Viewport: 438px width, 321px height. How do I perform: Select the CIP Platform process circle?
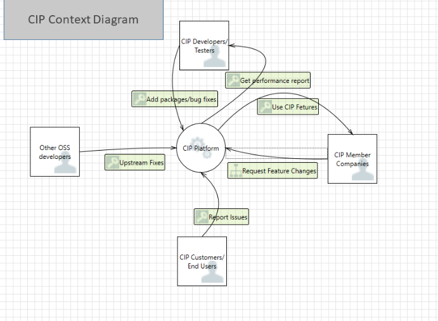click(201, 148)
